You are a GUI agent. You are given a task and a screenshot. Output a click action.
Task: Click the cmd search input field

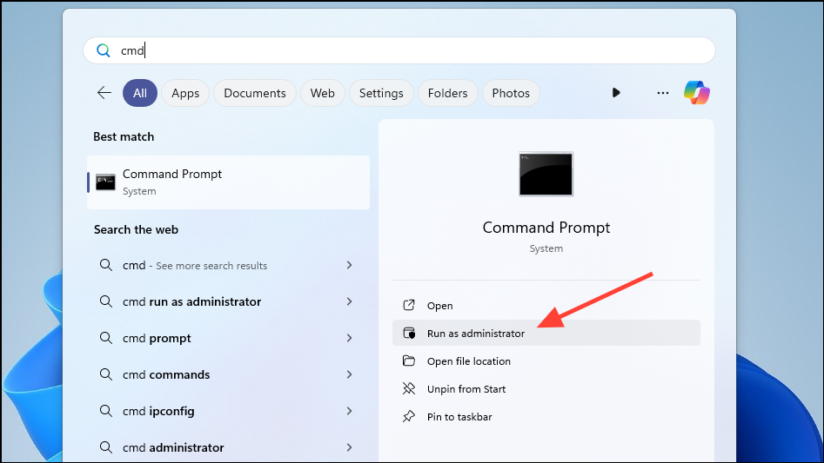pos(399,50)
